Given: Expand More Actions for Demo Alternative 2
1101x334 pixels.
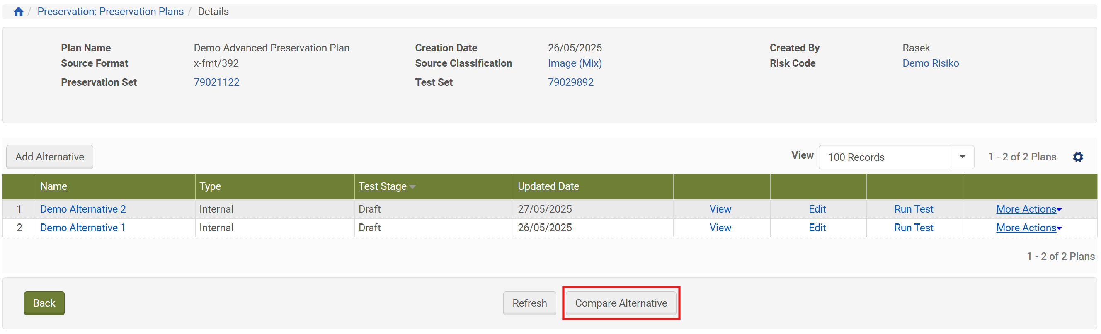Looking at the screenshot, I should 1028,209.
